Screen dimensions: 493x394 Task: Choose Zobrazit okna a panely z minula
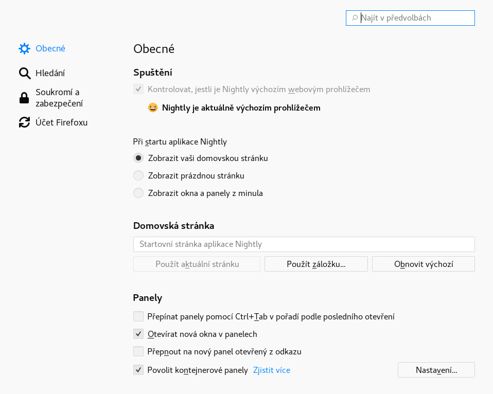138,193
